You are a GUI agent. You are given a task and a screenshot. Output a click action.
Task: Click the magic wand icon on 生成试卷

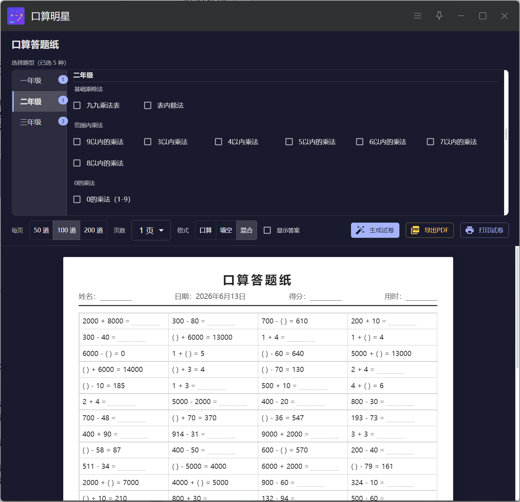pos(360,230)
